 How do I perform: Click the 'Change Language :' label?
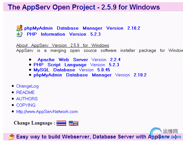pos(34,123)
